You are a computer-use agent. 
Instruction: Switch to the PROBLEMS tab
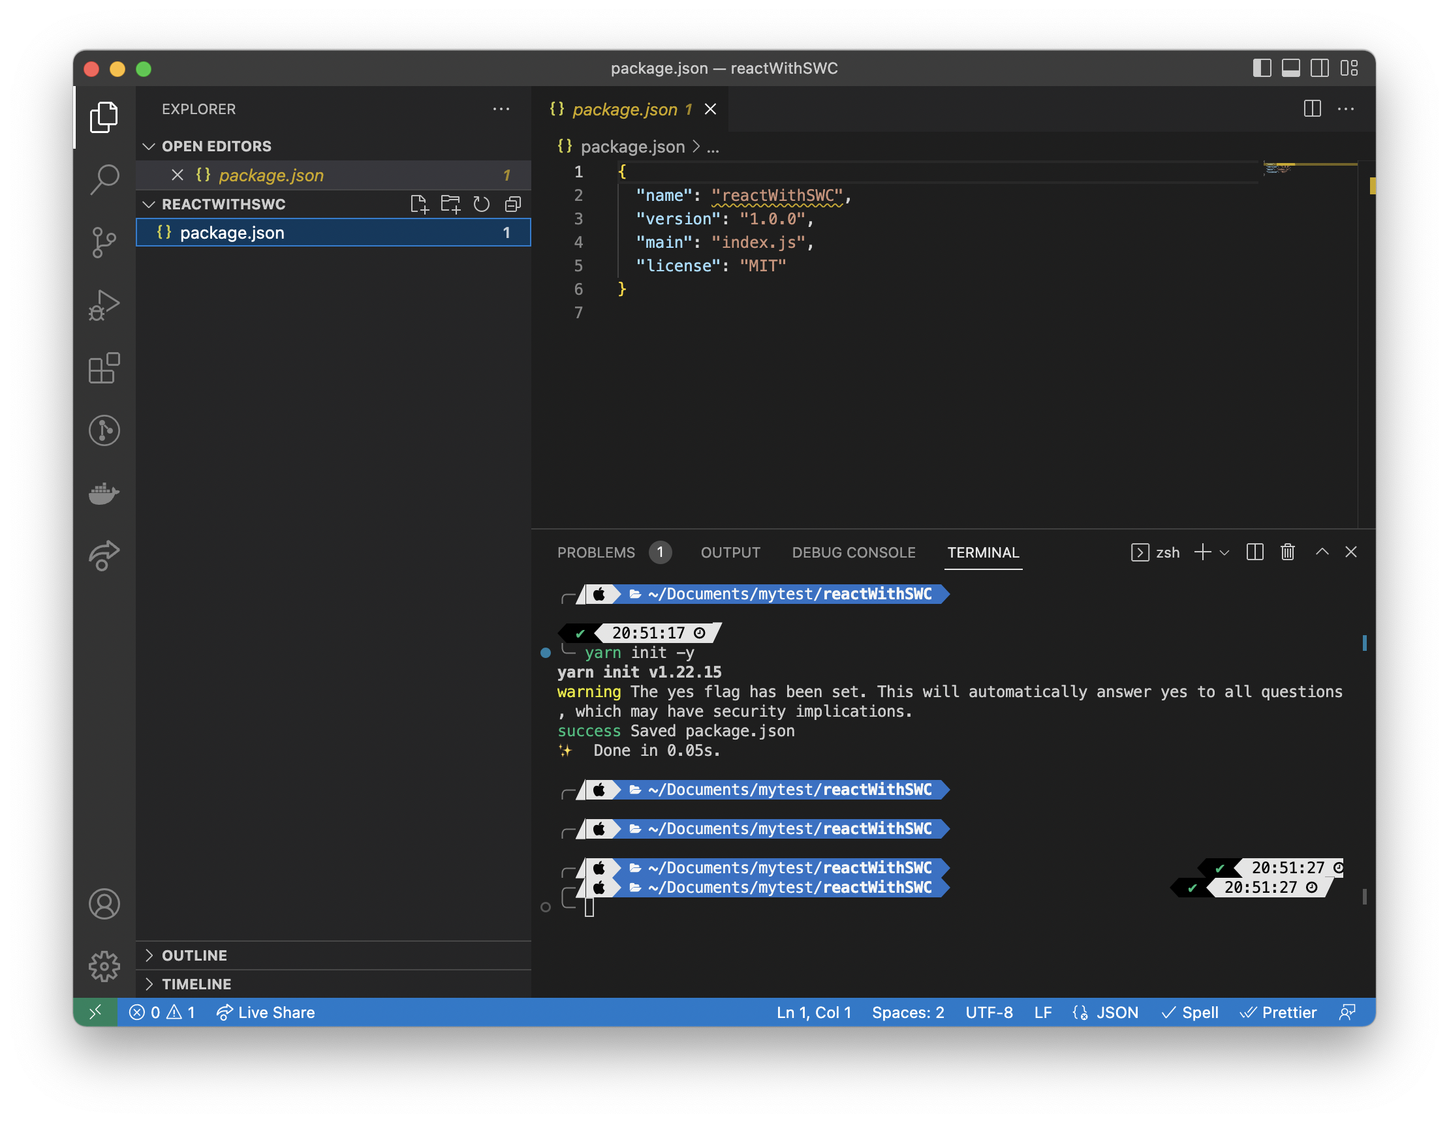pyautogui.click(x=596, y=553)
